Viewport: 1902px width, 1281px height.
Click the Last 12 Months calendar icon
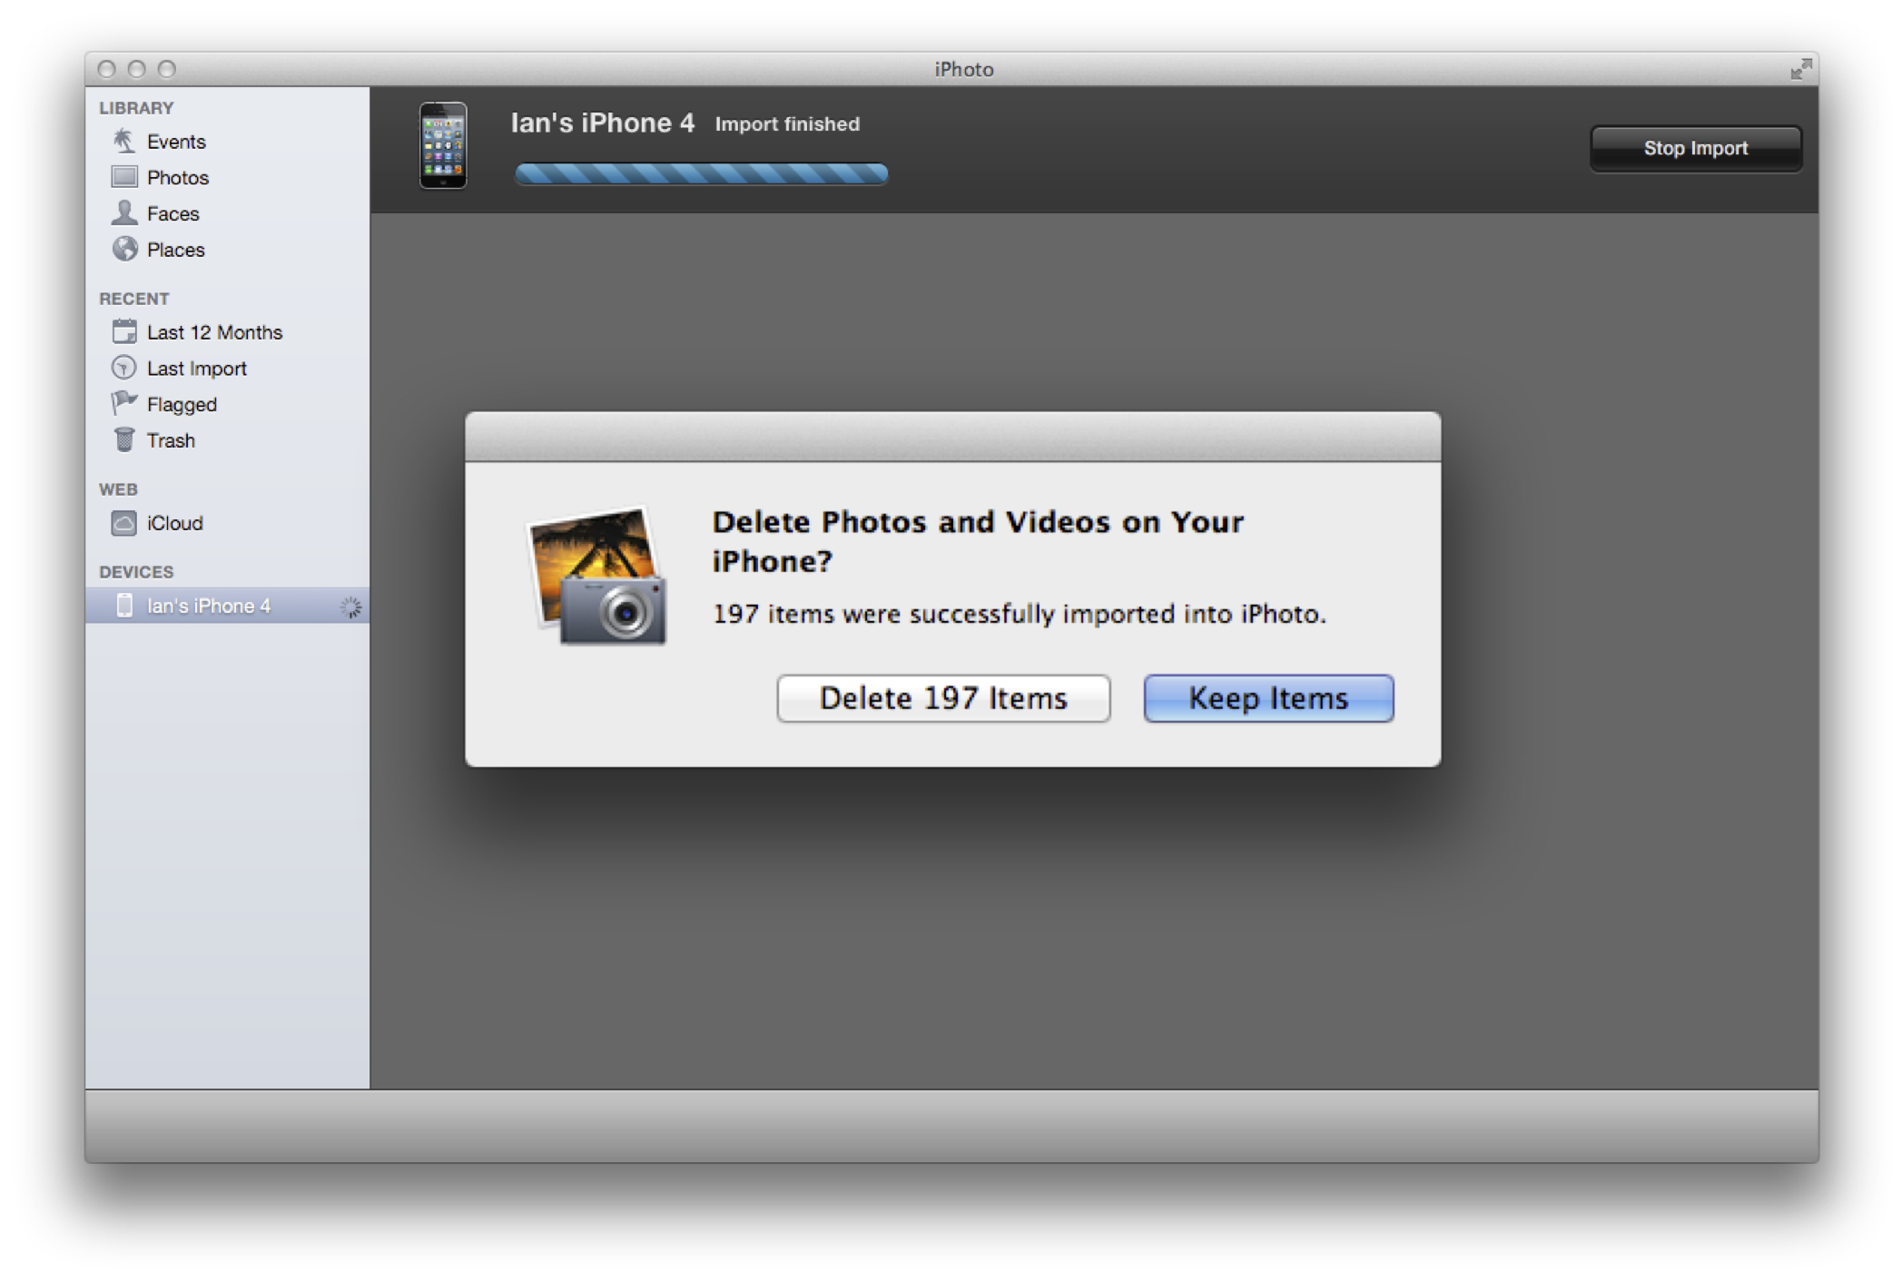pyautogui.click(x=124, y=331)
